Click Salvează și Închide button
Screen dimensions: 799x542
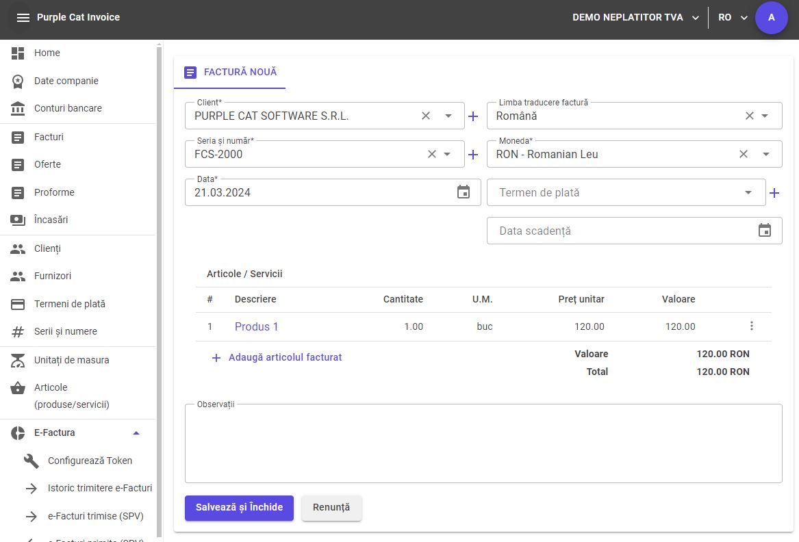239,508
